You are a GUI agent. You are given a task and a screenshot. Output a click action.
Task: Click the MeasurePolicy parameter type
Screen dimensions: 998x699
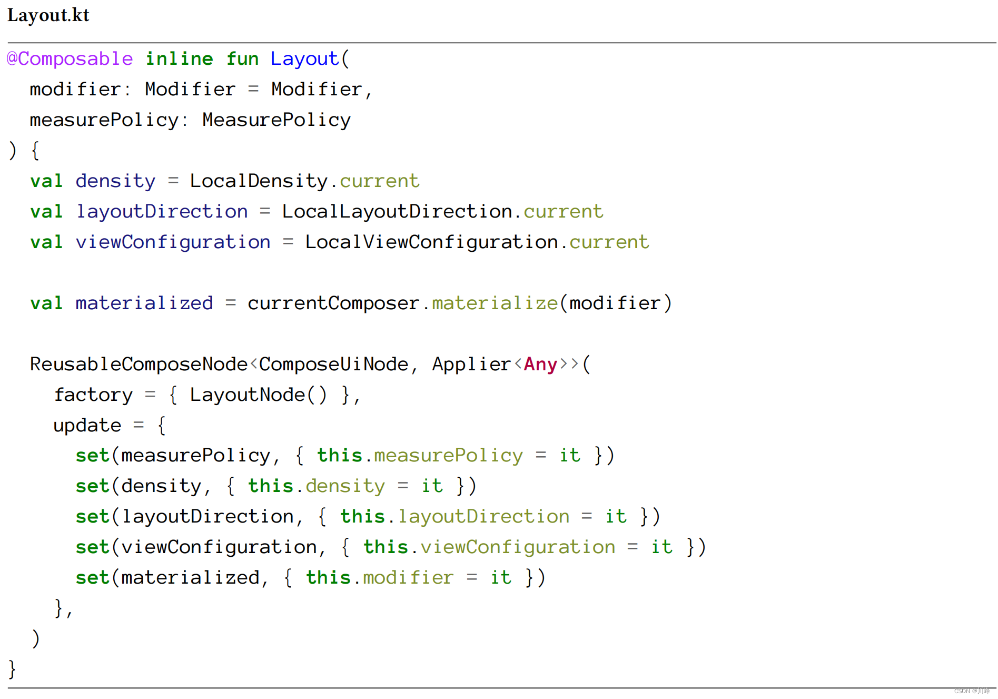click(276, 120)
